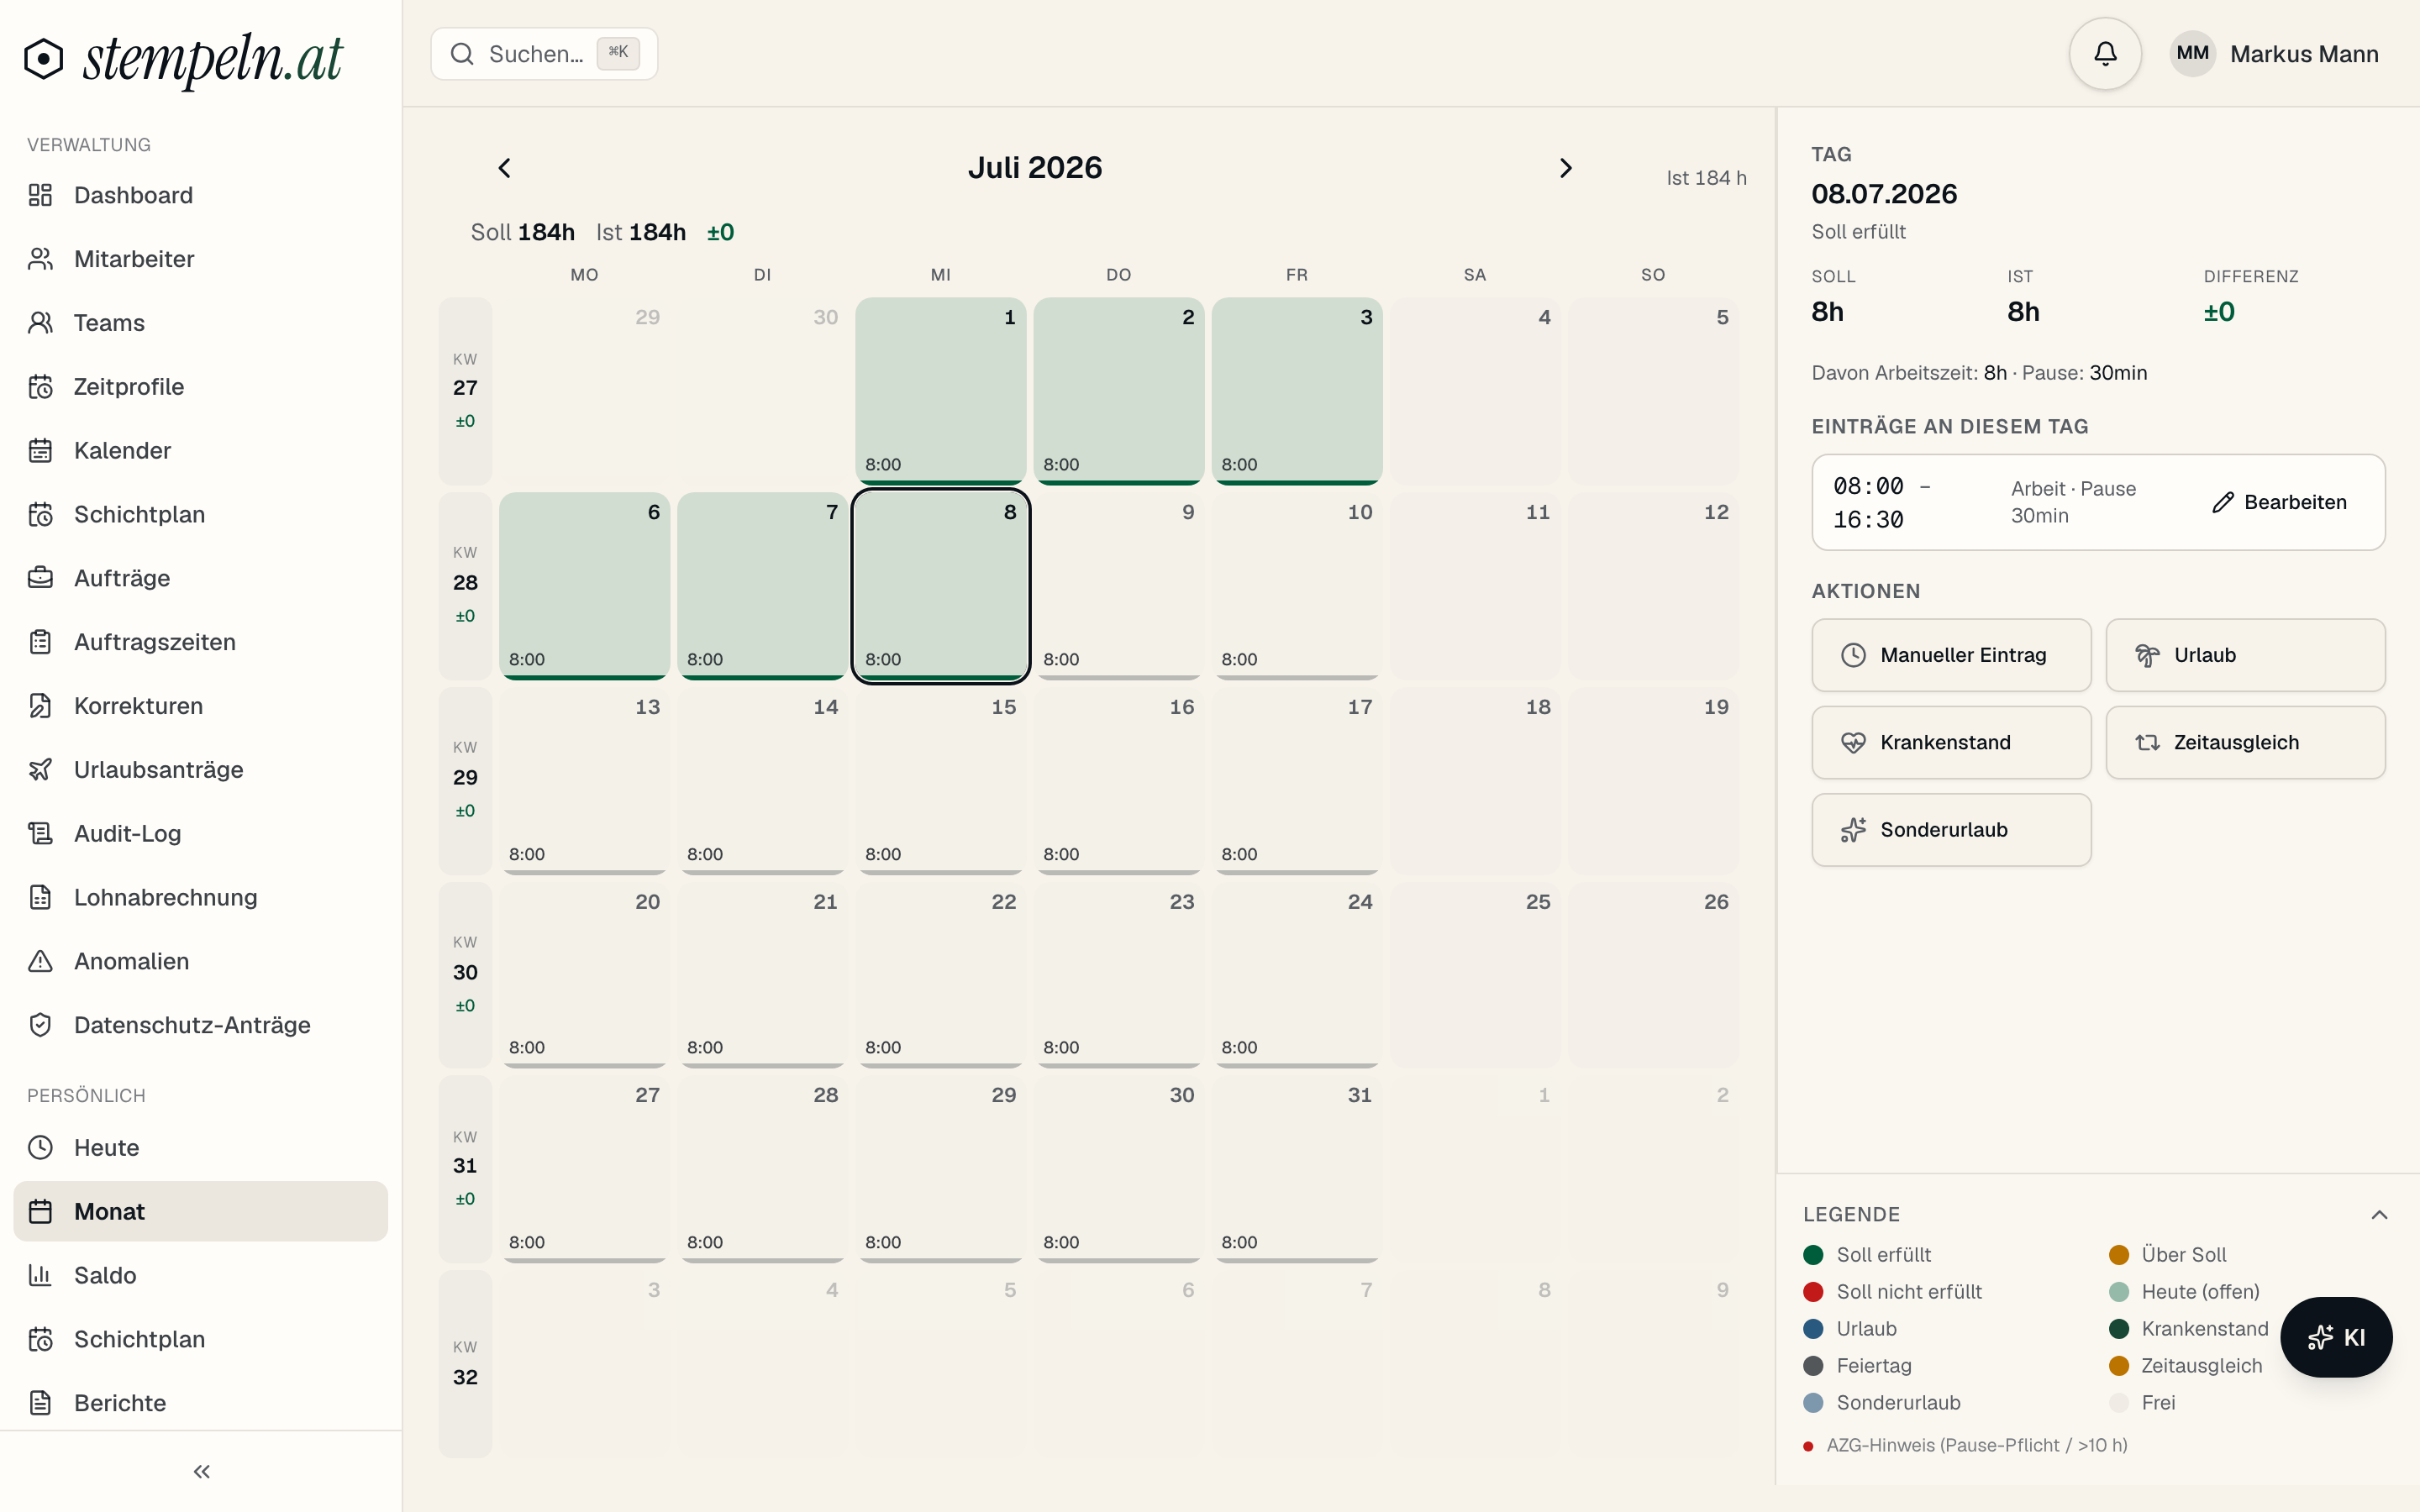2420x1512 pixels.
Task: Click the Heute clock icon
Action: coord(40,1147)
